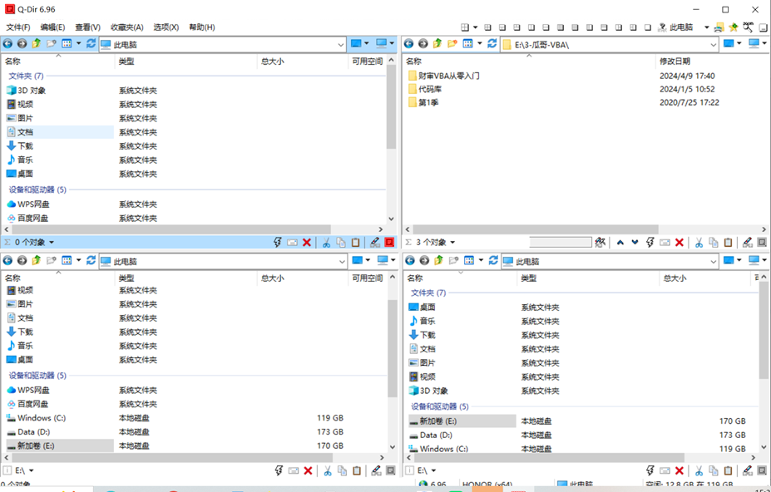771x492 pixels.
Task: Click scissors cut icon in top-left pane status bar
Action: pos(326,243)
